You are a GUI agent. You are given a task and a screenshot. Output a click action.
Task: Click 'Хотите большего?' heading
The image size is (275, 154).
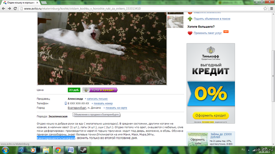click(x=201, y=27)
